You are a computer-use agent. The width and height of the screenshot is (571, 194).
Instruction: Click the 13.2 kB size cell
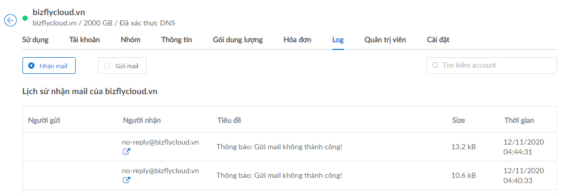(x=463, y=147)
